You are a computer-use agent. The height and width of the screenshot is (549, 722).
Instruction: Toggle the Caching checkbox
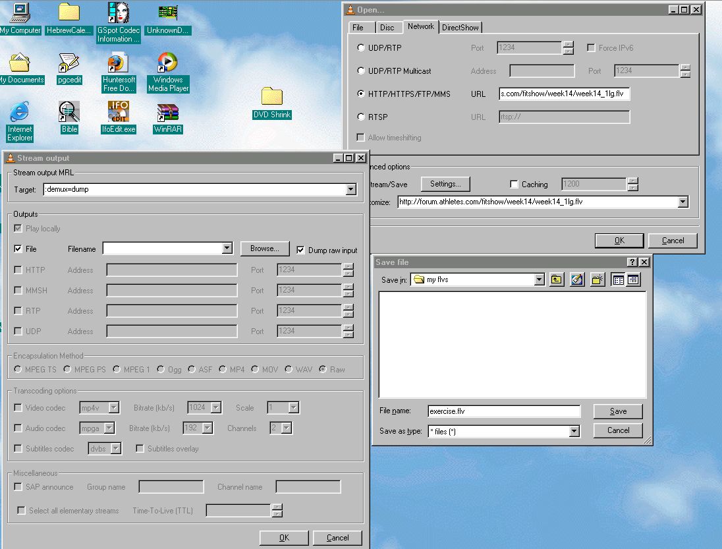tap(514, 185)
